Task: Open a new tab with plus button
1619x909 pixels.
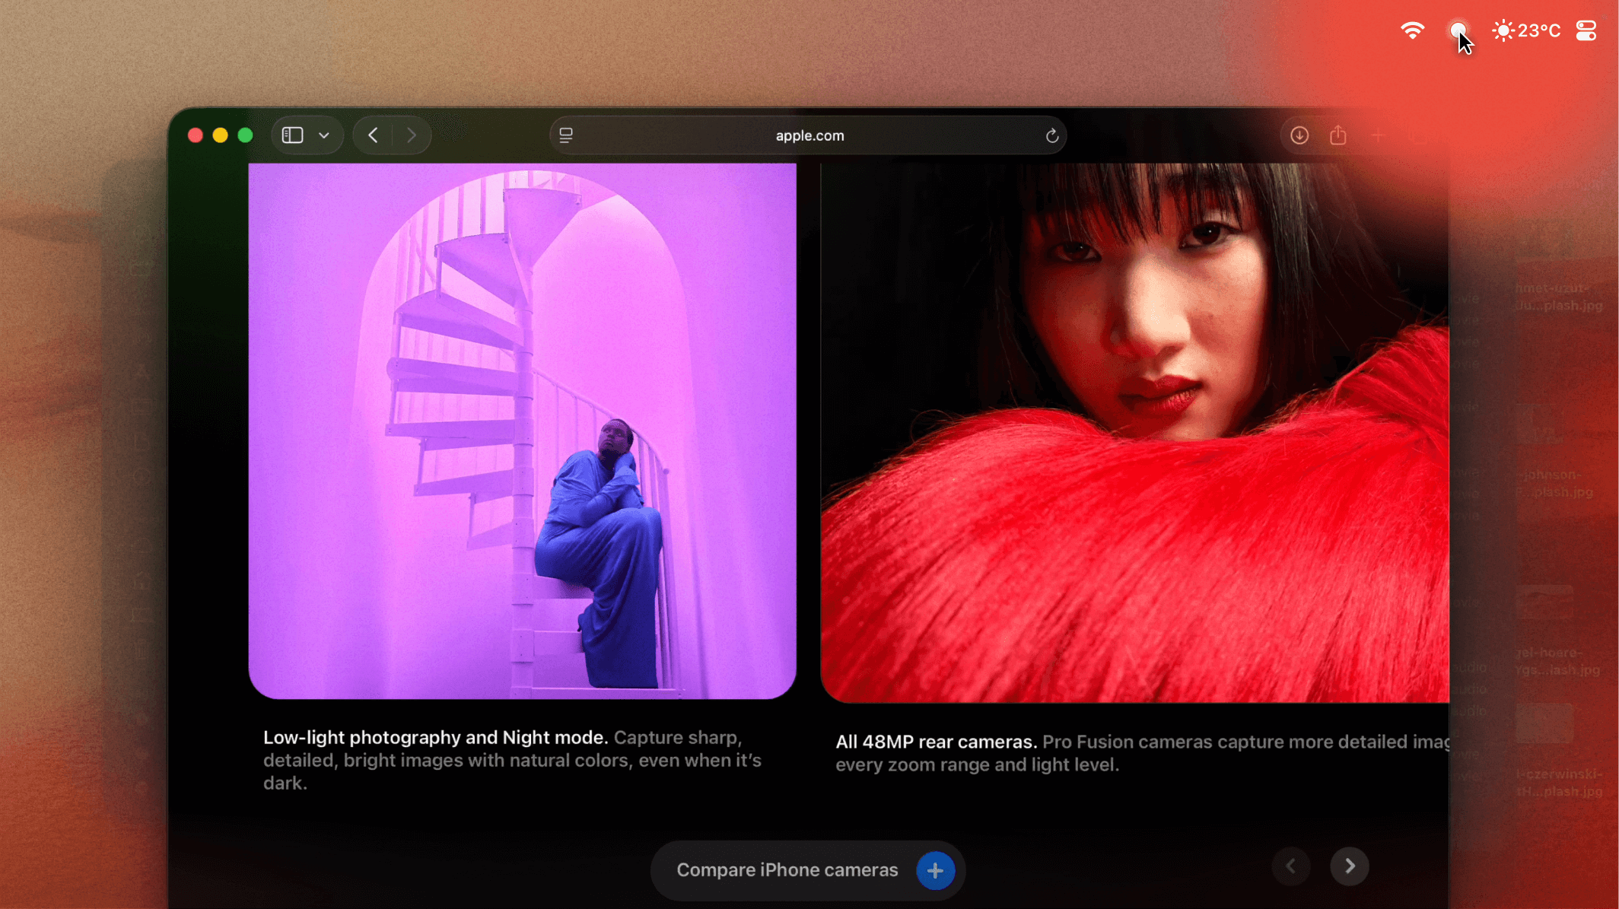Action: (1378, 135)
